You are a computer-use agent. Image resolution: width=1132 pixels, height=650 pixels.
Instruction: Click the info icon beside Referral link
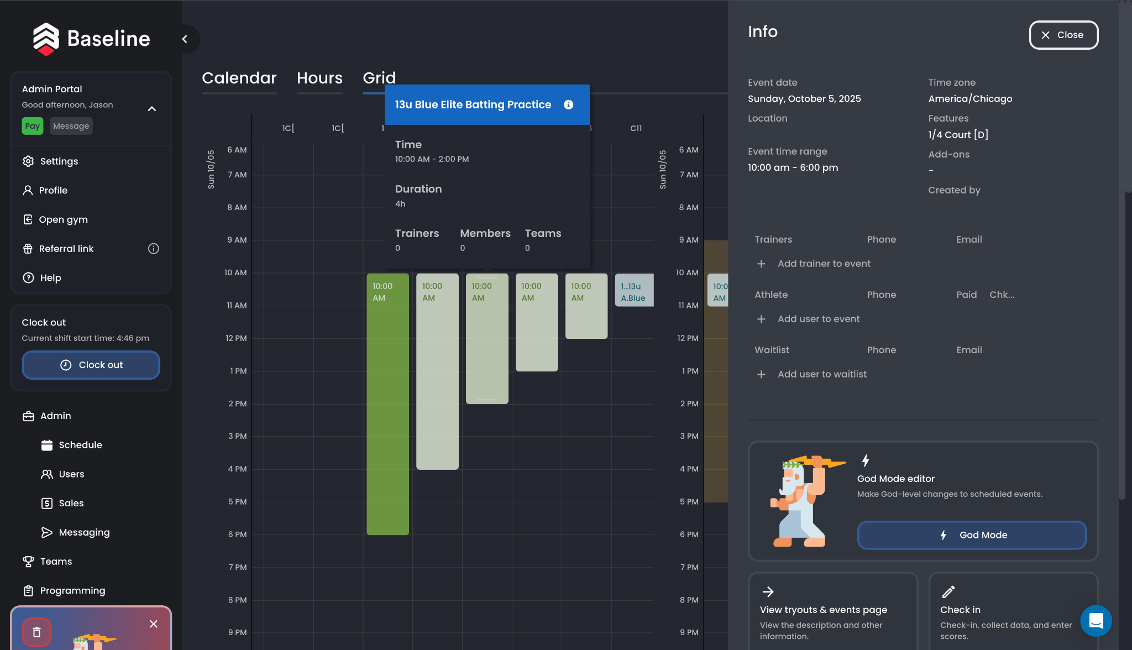[x=154, y=249]
